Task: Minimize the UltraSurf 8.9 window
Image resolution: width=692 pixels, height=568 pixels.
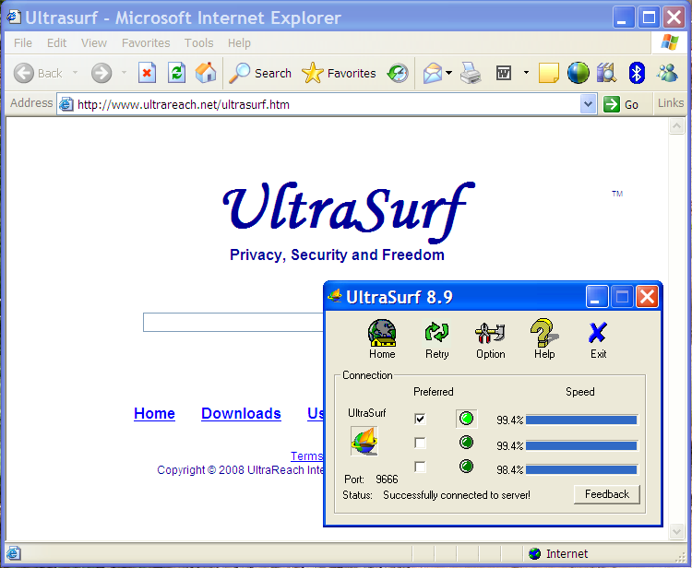Action: tap(597, 297)
